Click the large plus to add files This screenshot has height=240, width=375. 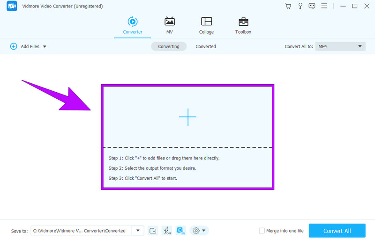(x=187, y=117)
